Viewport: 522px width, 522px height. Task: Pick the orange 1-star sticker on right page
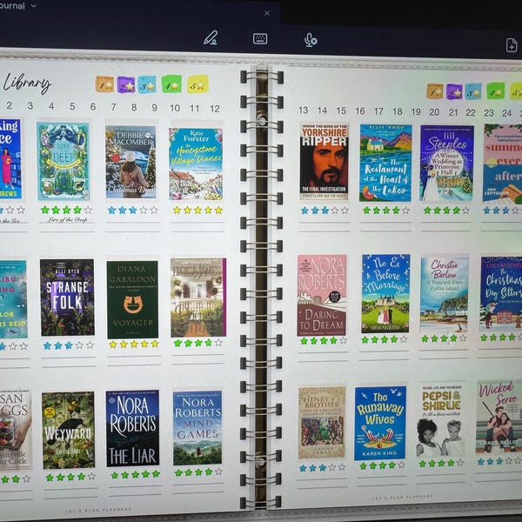[435, 91]
